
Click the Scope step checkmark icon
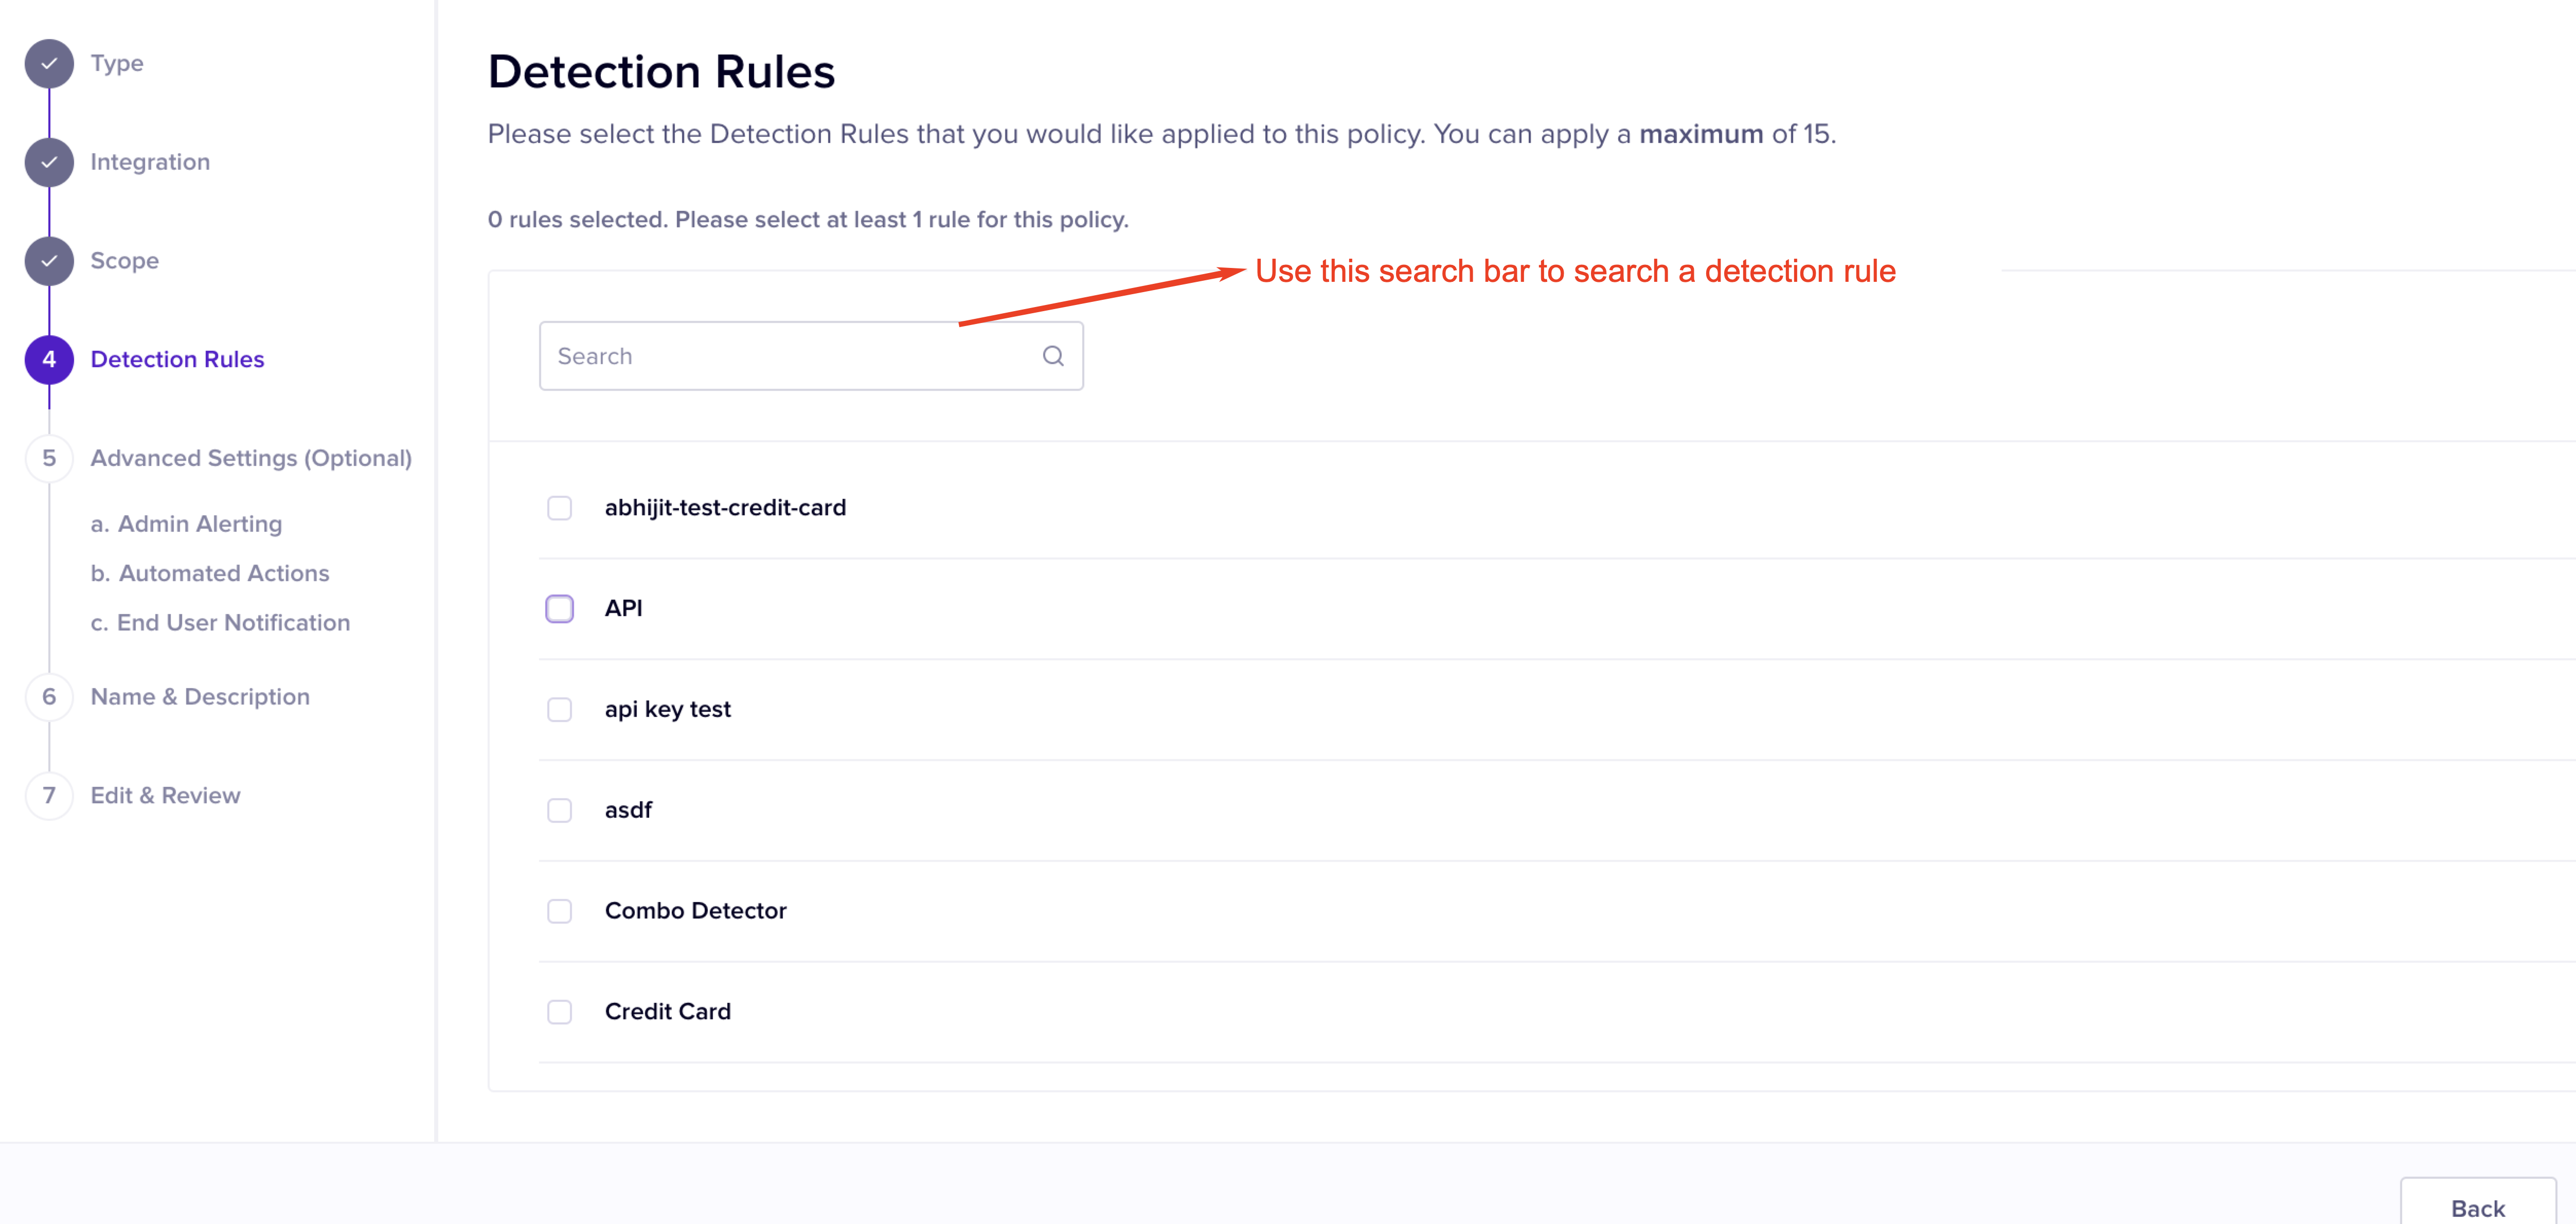tap(49, 261)
